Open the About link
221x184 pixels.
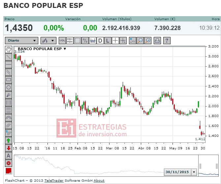[x=99, y=181]
